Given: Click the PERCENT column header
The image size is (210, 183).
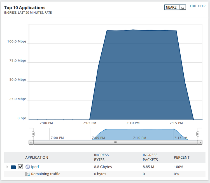Looking at the screenshot, I should [182, 158].
